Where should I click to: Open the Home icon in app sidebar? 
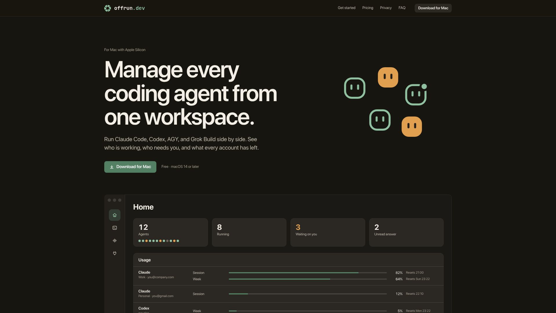(x=115, y=215)
